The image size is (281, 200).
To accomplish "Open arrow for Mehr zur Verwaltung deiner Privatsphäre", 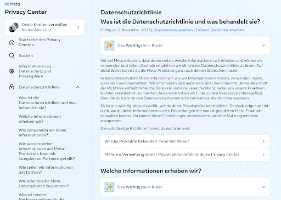I will point(263,155).
